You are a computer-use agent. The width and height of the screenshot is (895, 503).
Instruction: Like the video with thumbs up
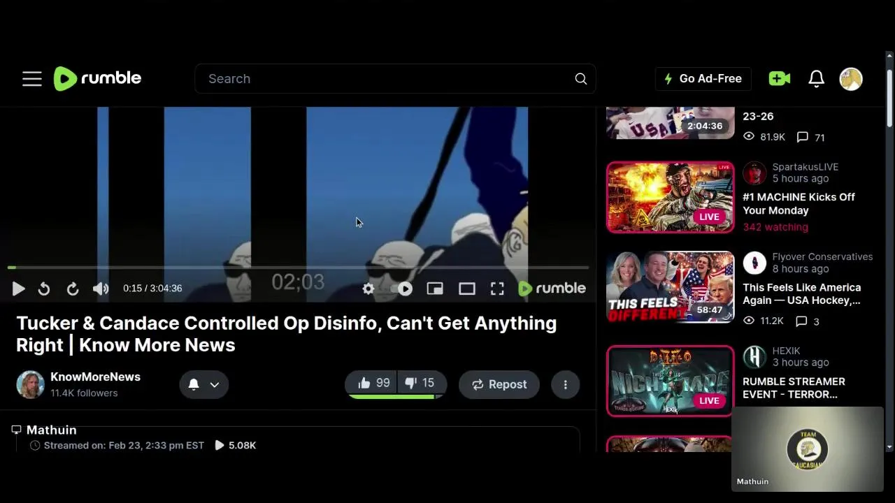(373, 384)
